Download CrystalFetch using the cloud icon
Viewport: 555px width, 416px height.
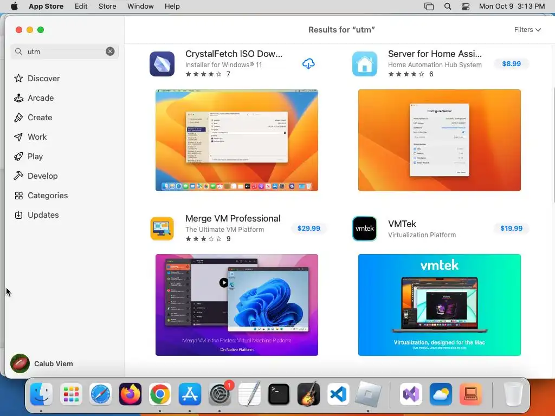click(308, 64)
